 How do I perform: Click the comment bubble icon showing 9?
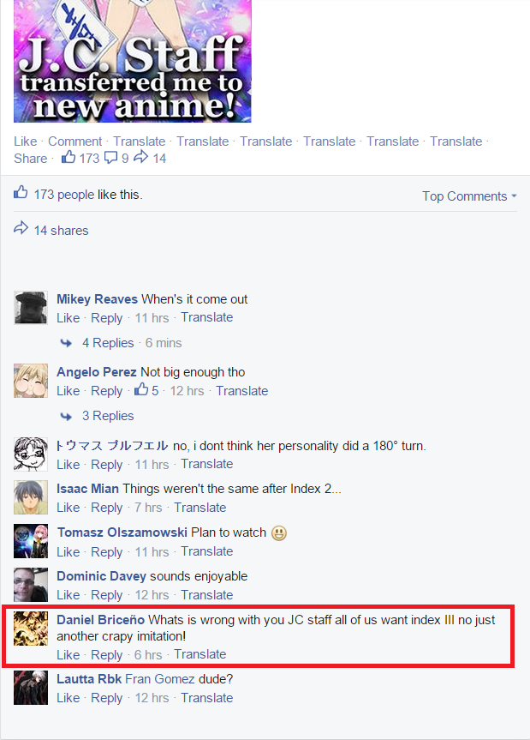tap(110, 158)
